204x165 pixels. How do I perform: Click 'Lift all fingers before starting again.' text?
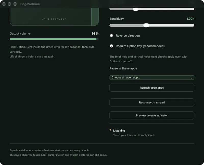tap(32, 57)
